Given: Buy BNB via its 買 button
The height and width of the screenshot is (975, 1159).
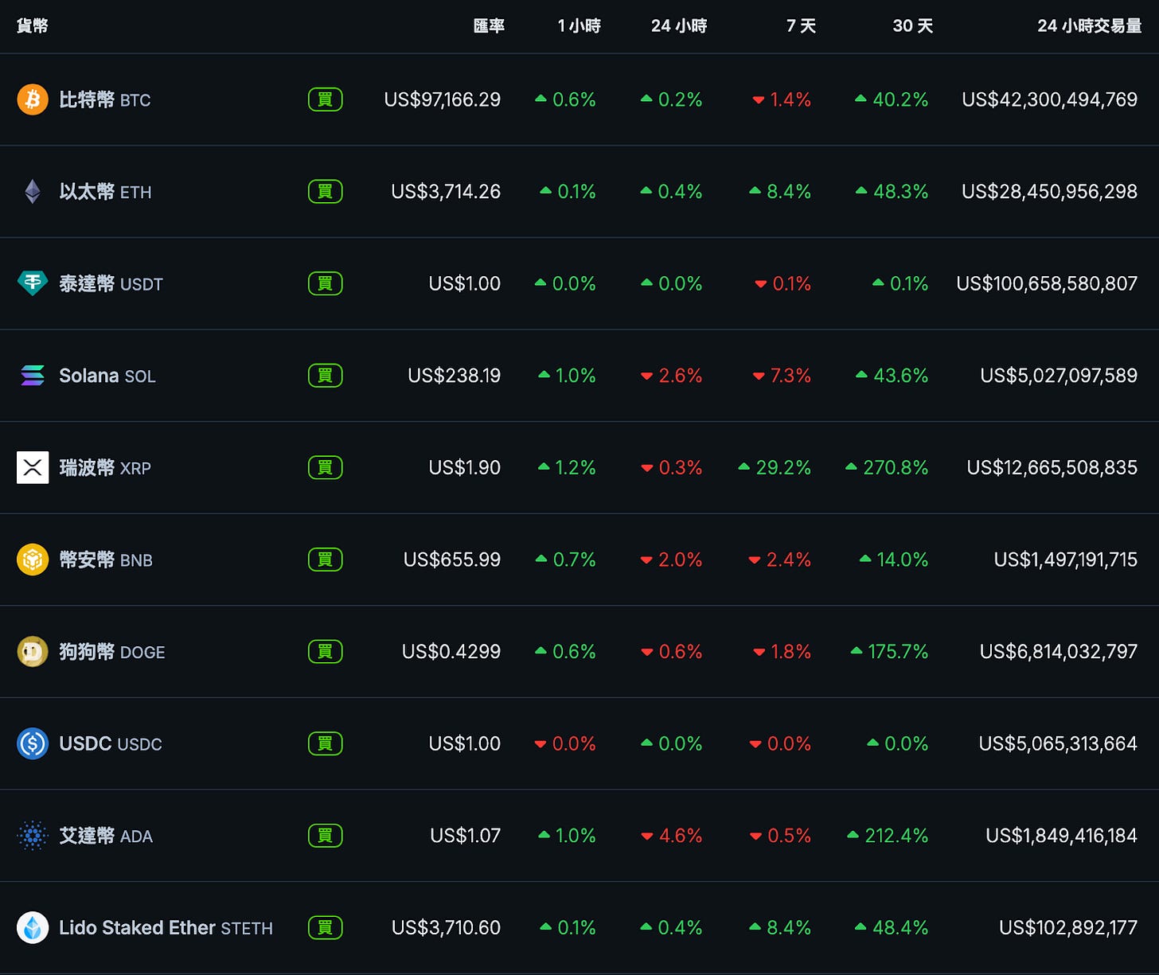Looking at the screenshot, I should (x=326, y=560).
